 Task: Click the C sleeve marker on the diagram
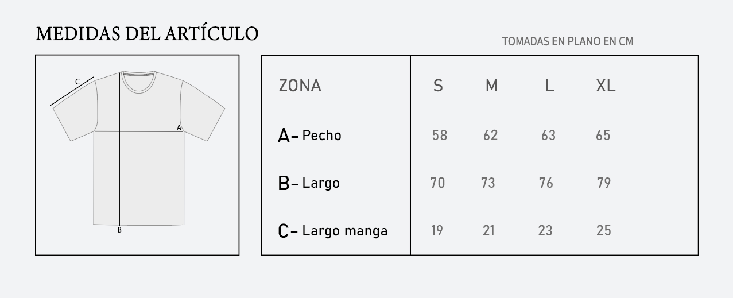[x=77, y=82]
